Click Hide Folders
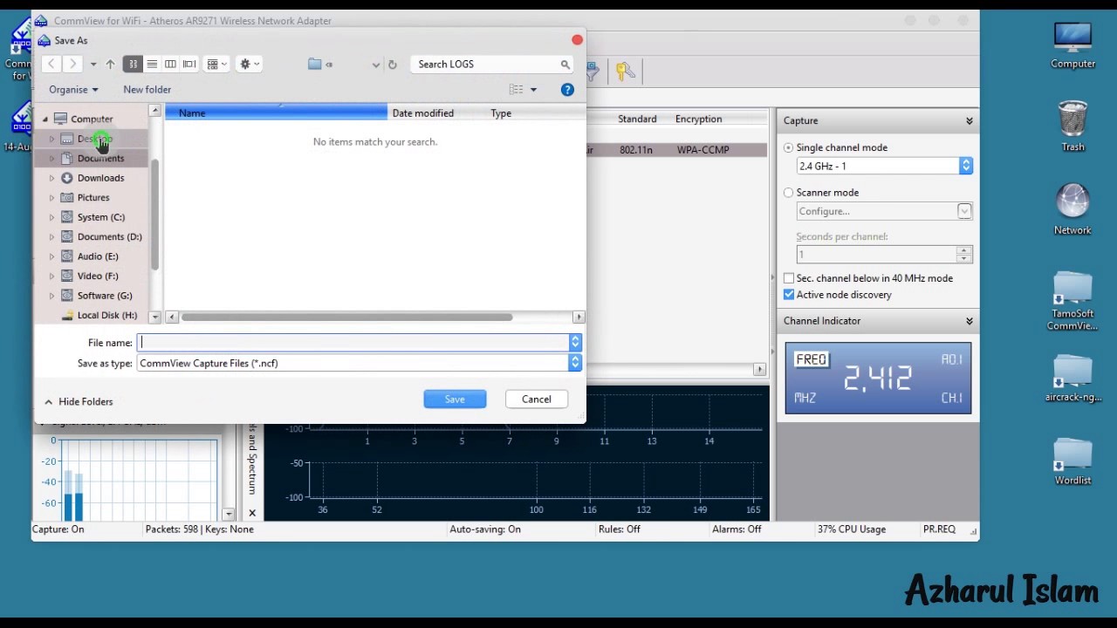This screenshot has height=628, width=1117. point(79,401)
